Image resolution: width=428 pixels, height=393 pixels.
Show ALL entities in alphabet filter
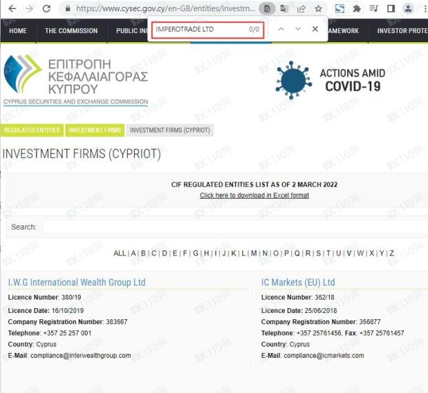tap(119, 253)
